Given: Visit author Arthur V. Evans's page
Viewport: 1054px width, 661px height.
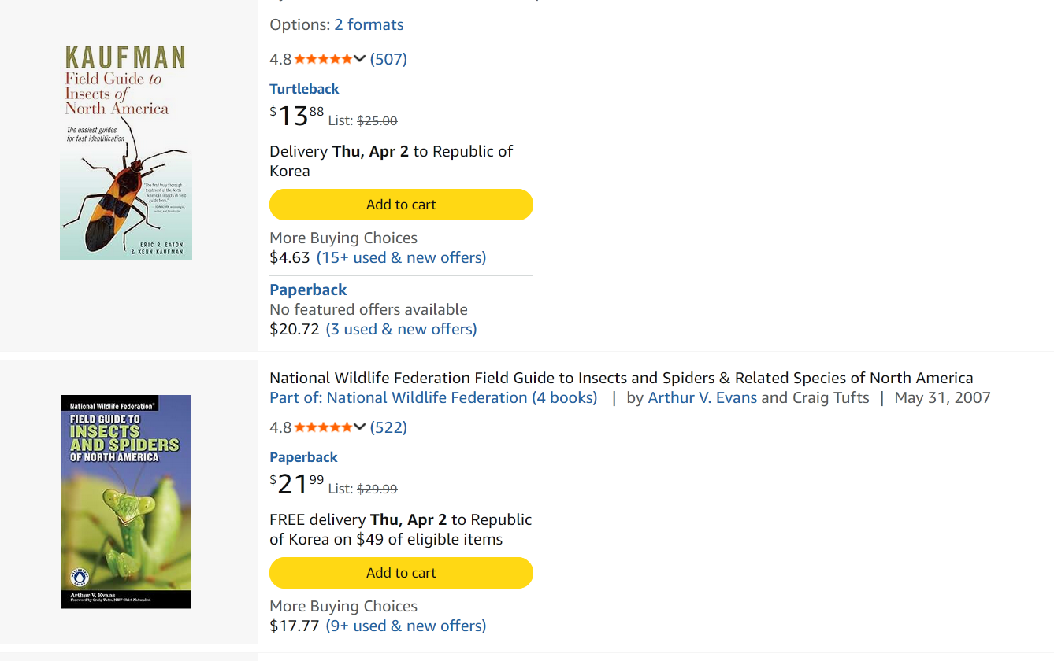Looking at the screenshot, I should [702, 397].
